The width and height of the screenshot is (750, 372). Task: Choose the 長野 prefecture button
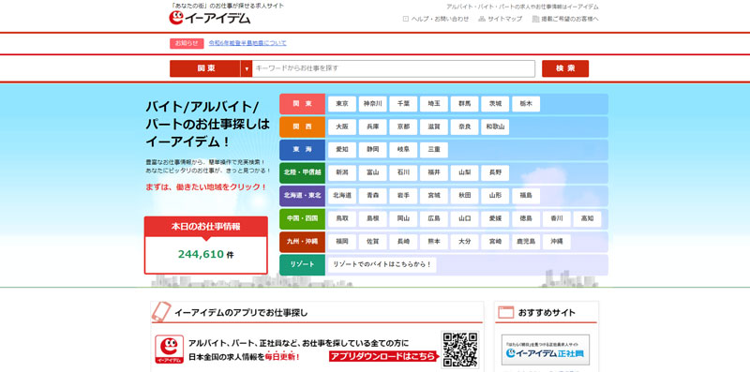click(495, 172)
